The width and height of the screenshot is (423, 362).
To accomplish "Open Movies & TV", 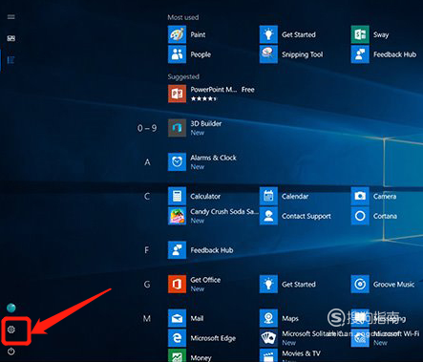I will tap(290, 356).
